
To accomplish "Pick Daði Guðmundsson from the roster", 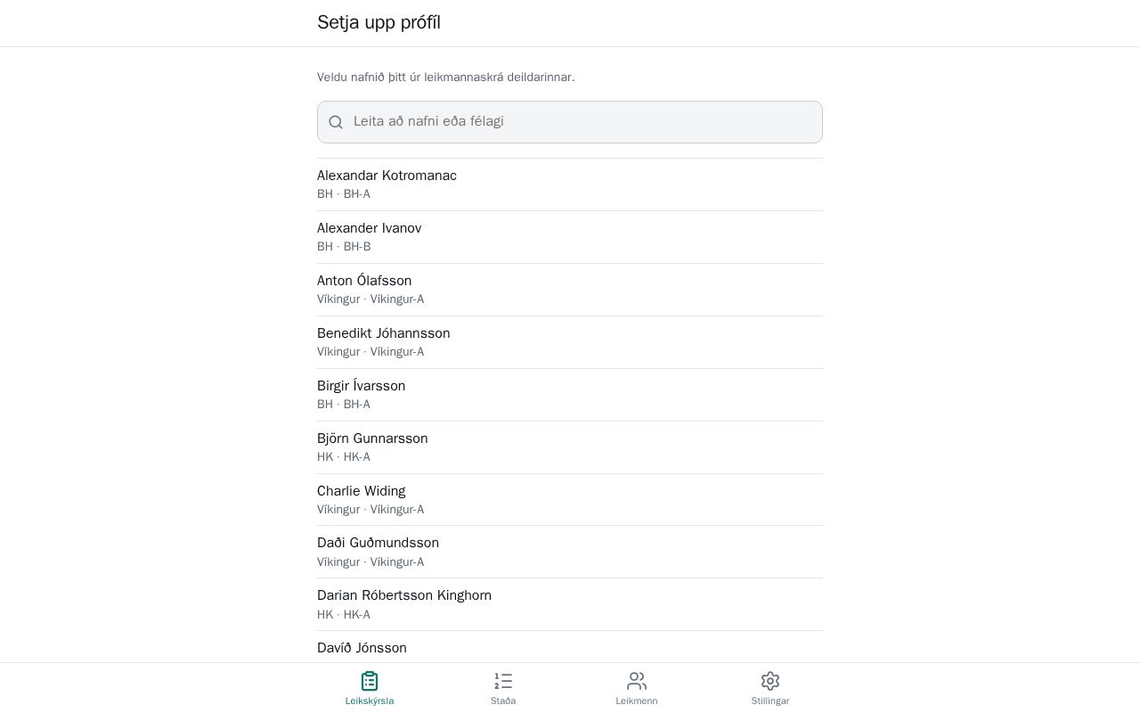I will 570,552.
